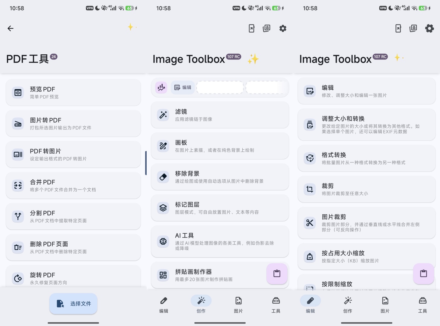This screenshot has height=326, width=440.
Task: Open the 调整大小和转换 tool
Action: [x=367, y=125]
